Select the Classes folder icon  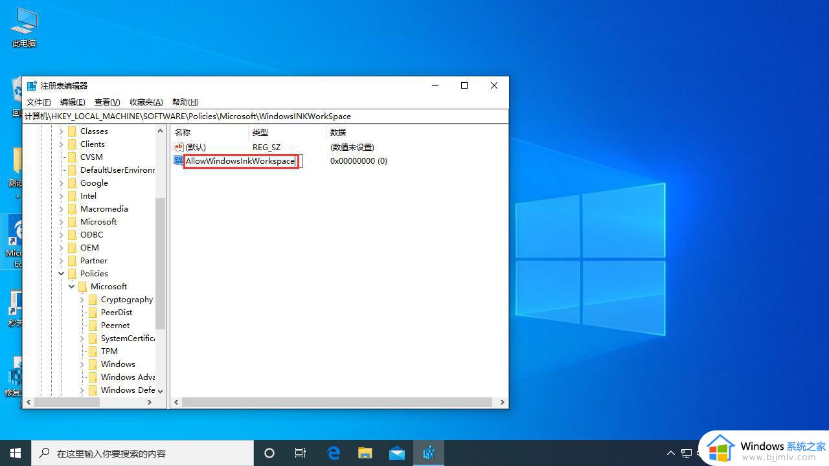[x=72, y=131]
